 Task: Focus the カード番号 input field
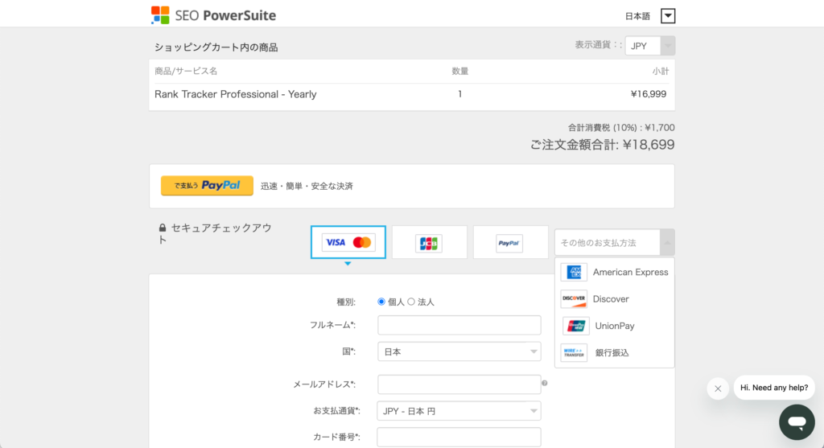click(459, 437)
